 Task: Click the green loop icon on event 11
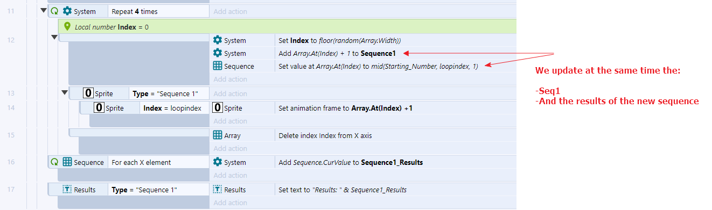(x=54, y=11)
